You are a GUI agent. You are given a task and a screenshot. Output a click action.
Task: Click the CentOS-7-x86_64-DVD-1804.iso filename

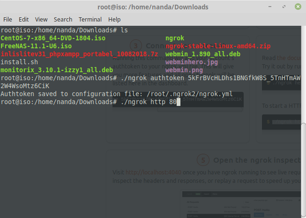pyautogui.click(x=53, y=38)
